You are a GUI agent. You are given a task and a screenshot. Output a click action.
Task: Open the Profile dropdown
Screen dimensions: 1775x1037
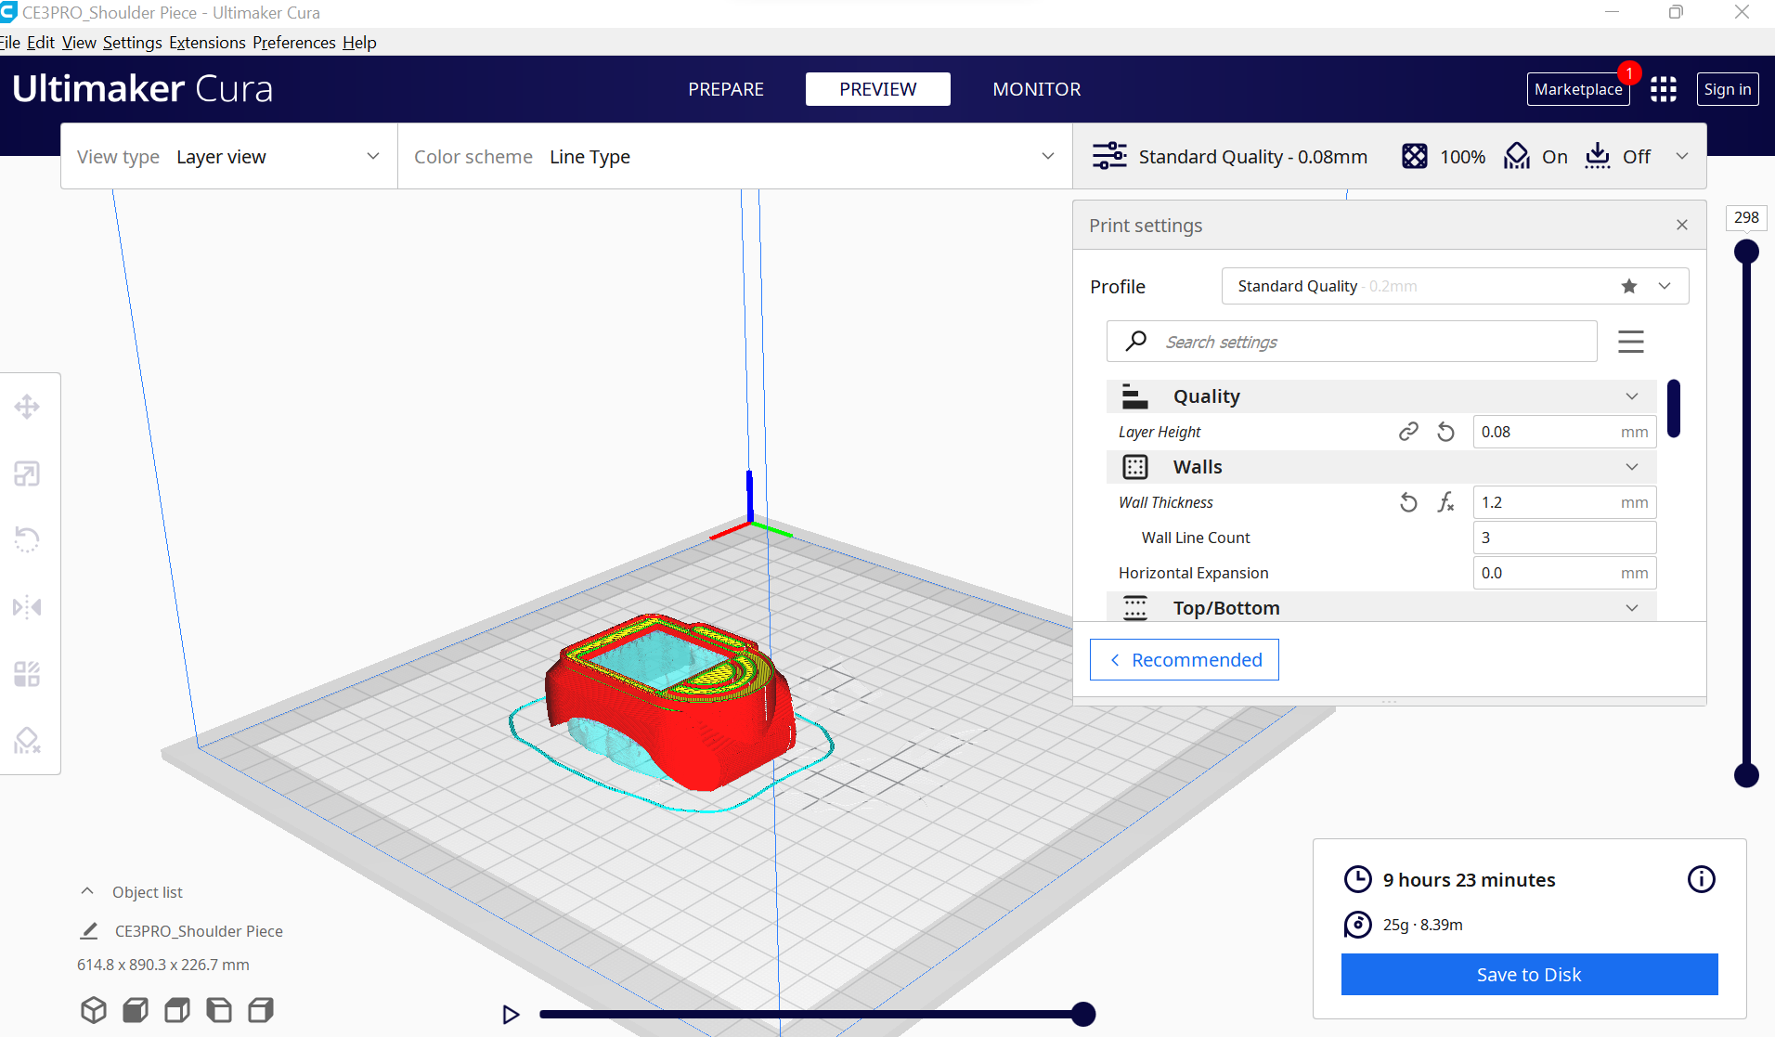(x=1455, y=286)
